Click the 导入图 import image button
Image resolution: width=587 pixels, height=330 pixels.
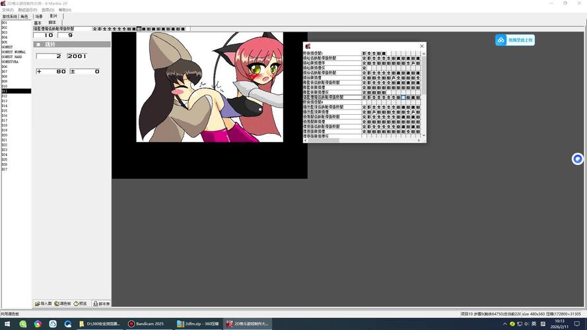click(x=44, y=304)
